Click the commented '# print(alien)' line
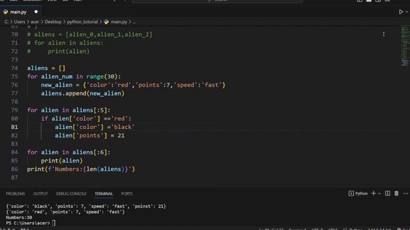Viewport: 410px width, 230px height. (x=58, y=51)
